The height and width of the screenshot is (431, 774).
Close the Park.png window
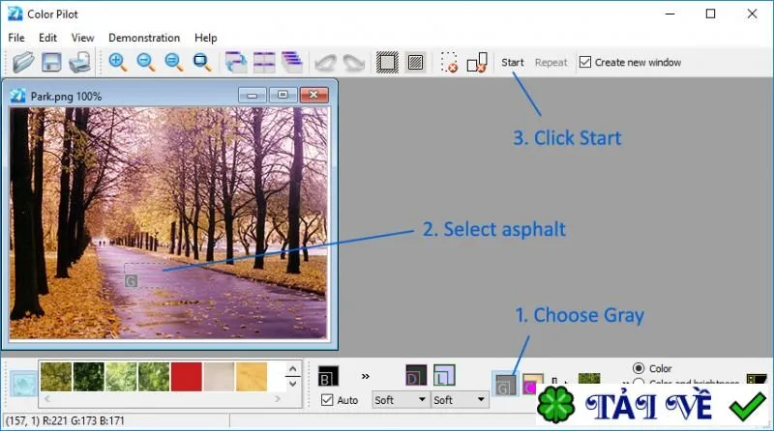(x=313, y=95)
